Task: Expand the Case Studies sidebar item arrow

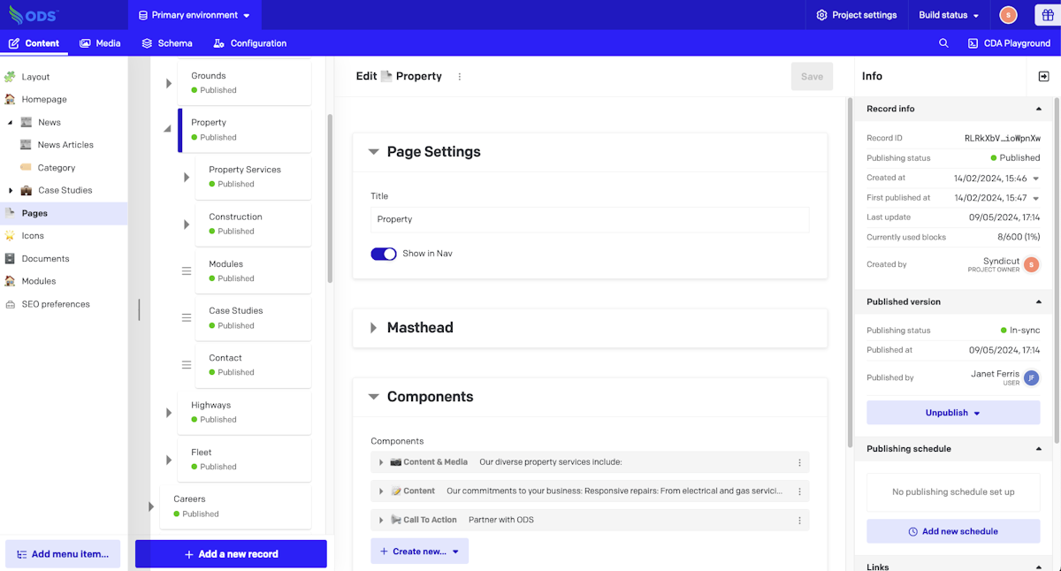Action: [10, 190]
